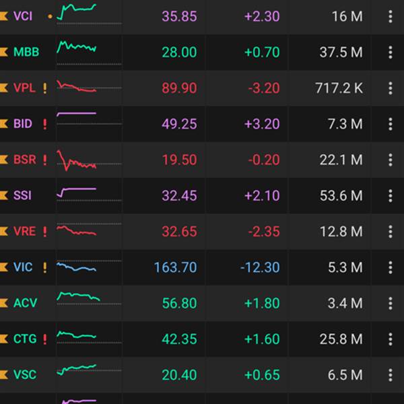Click the VIC price 163.70
The width and height of the screenshot is (404, 404).
175,267
